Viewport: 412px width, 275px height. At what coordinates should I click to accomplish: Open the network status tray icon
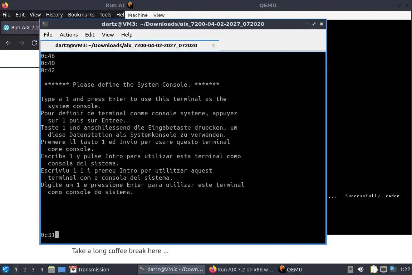click(x=384, y=269)
